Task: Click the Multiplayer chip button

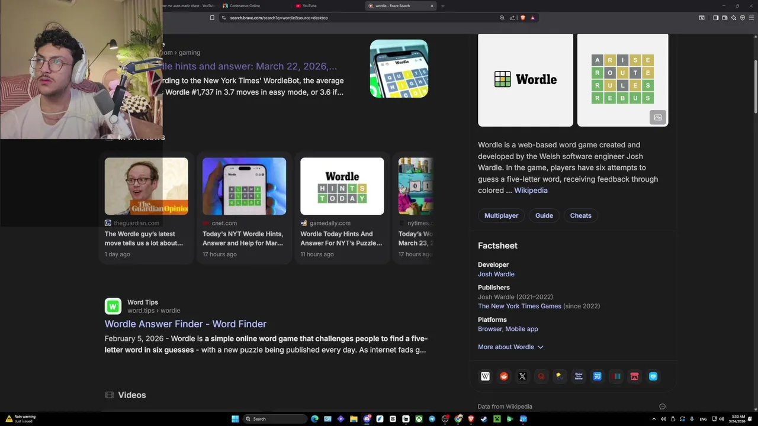Action: tap(501, 215)
